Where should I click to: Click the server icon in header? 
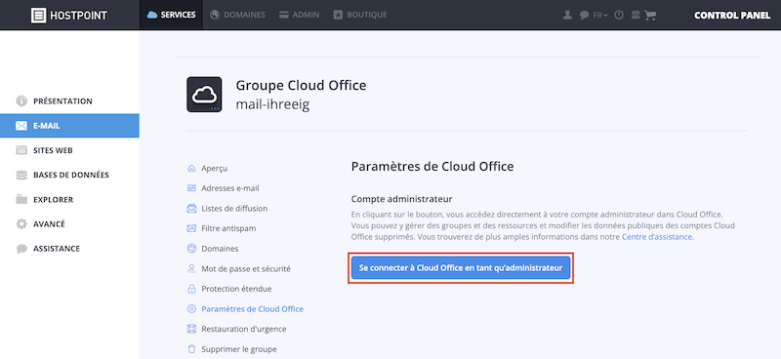(636, 15)
